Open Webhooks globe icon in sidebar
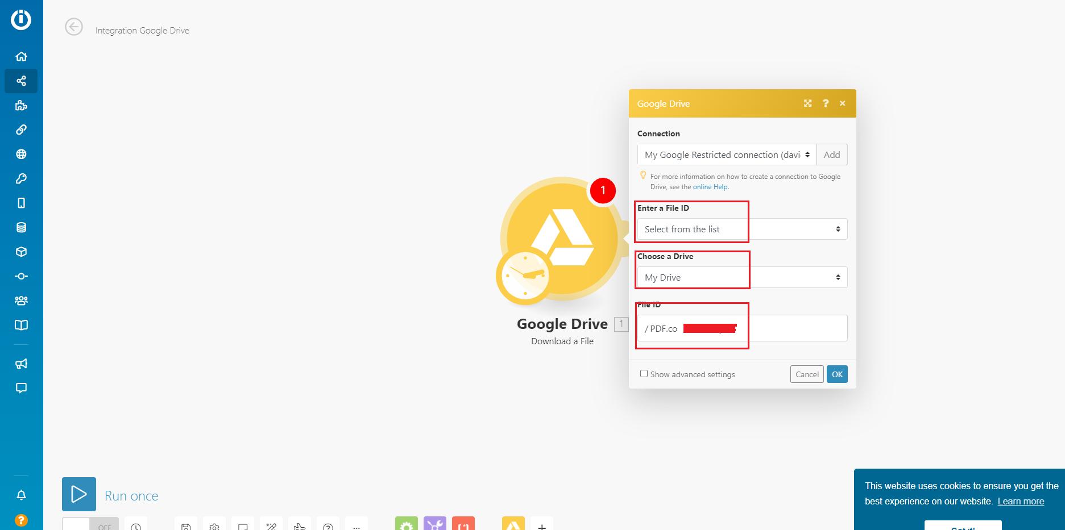The height and width of the screenshot is (530, 1065). pyautogui.click(x=21, y=154)
